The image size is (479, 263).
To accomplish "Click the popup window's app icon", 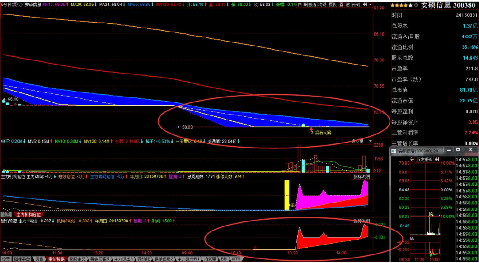I will [x=394, y=151].
